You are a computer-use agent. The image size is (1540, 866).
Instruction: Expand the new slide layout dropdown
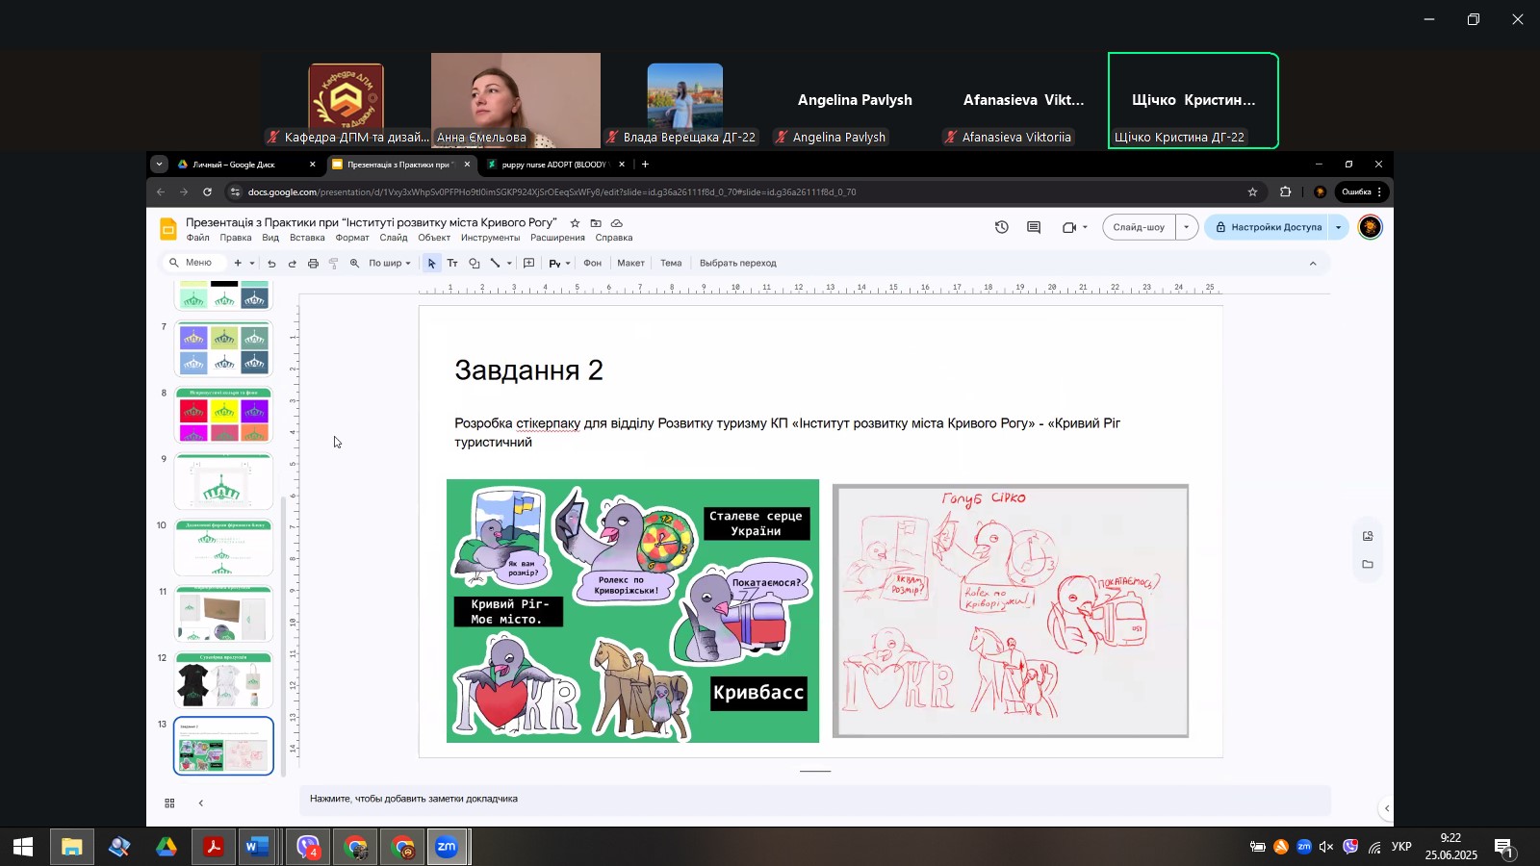click(252, 264)
